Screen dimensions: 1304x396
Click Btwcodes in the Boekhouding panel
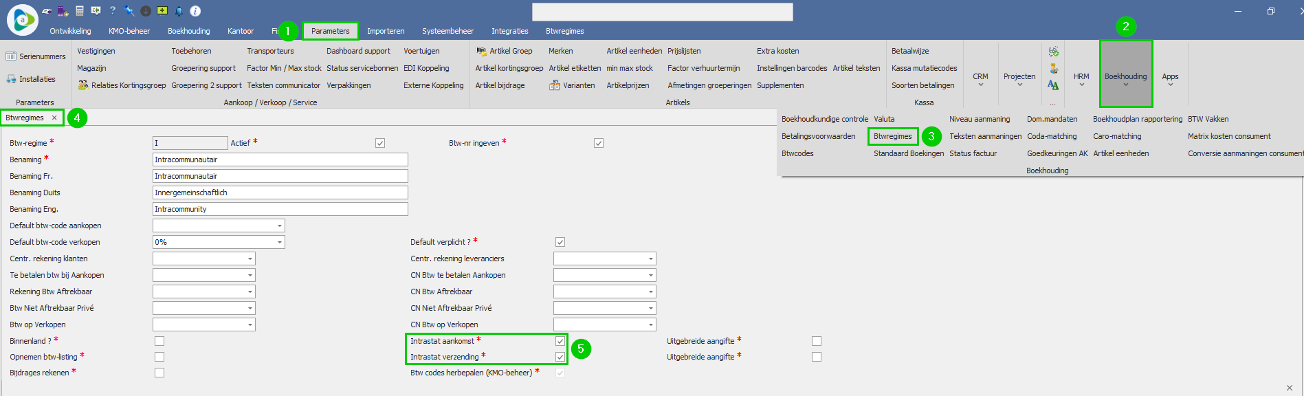(797, 153)
